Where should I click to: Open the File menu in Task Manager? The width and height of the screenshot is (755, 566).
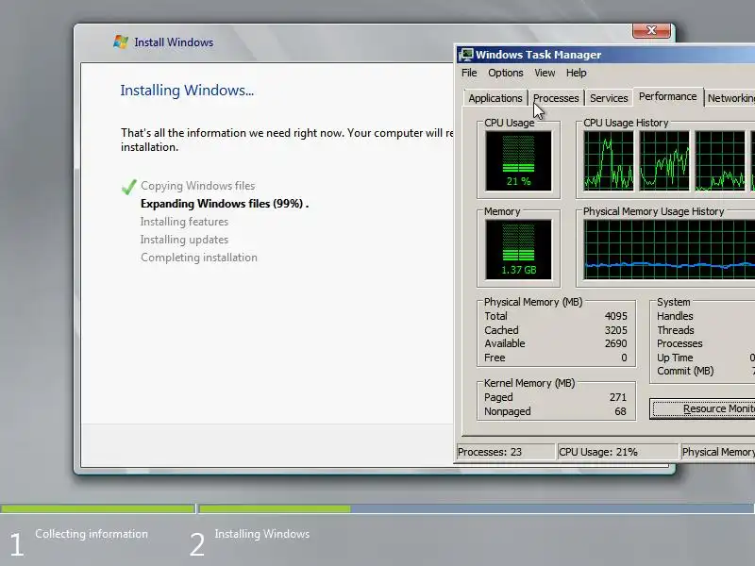[x=469, y=73]
